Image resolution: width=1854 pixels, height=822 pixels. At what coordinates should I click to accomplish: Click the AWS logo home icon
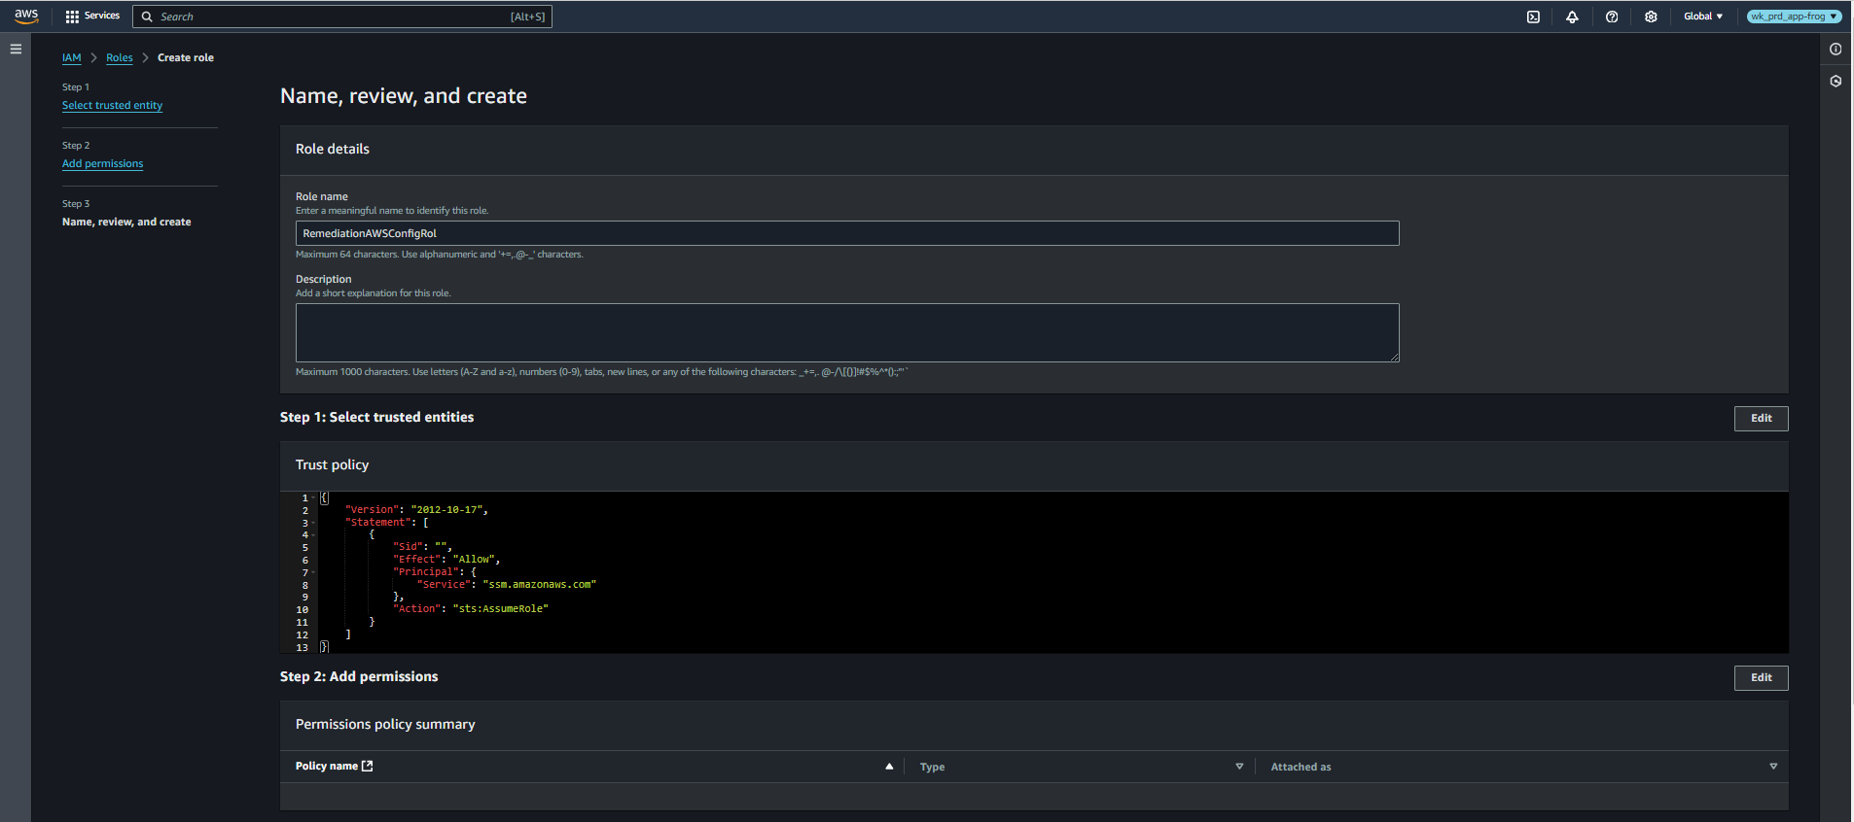point(26,16)
